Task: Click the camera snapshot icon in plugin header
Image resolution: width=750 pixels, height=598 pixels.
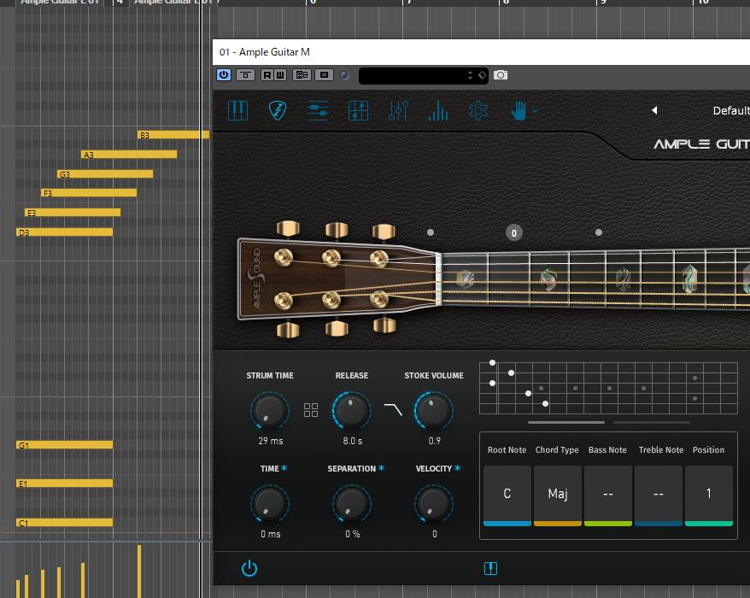Action: [x=501, y=74]
